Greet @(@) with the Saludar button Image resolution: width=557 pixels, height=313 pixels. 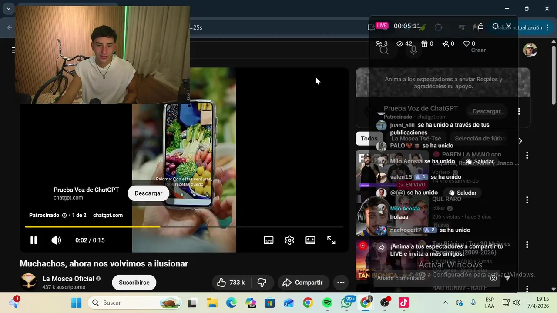(462, 193)
